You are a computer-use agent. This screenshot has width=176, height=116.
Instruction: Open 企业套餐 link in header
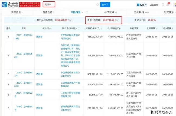click(154, 5)
